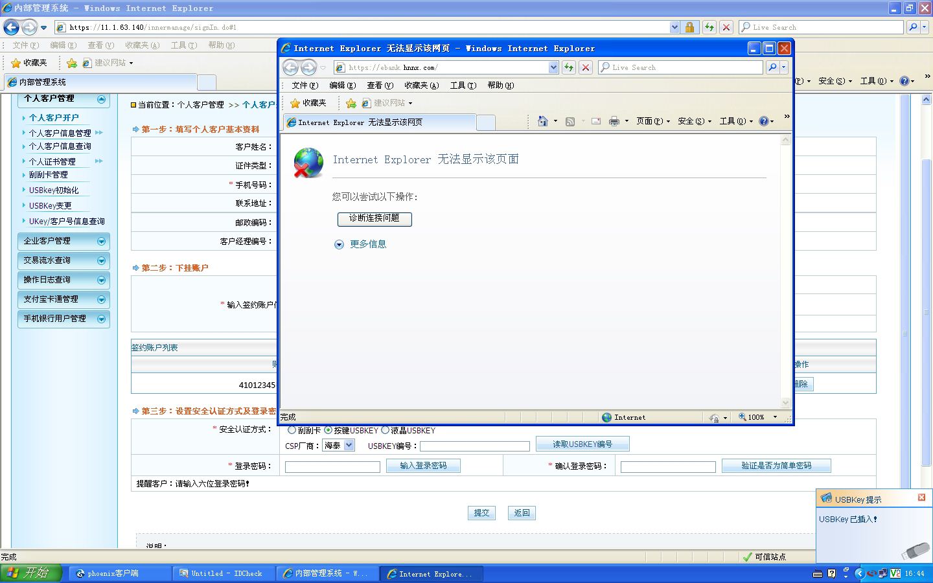
Task: Stop loading with the red X in popup address bar
Action: pyautogui.click(x=586, y=67)
